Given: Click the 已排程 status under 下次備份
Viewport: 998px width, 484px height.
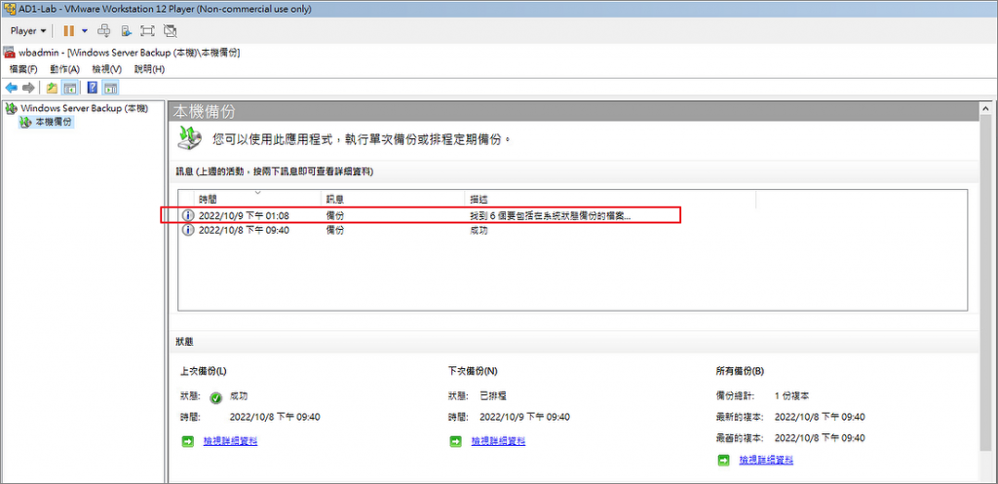Looking at the screenshot, I should 493,395.
